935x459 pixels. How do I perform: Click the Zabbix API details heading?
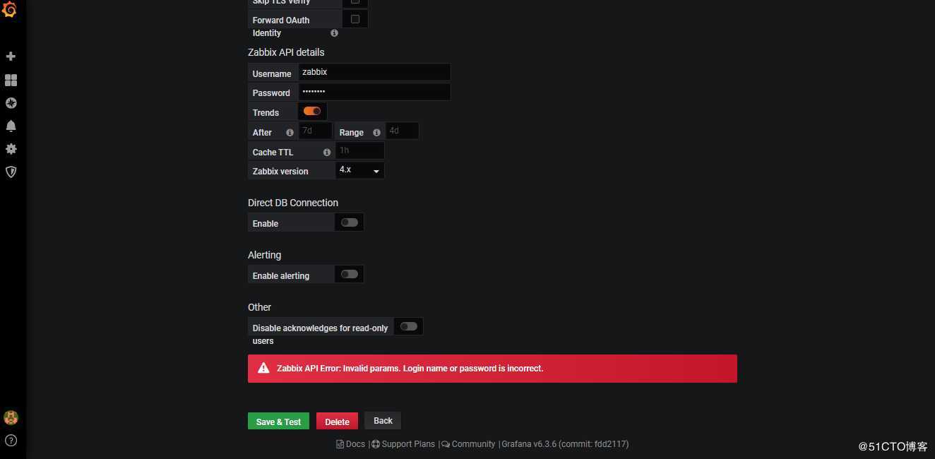pos(286,52)
